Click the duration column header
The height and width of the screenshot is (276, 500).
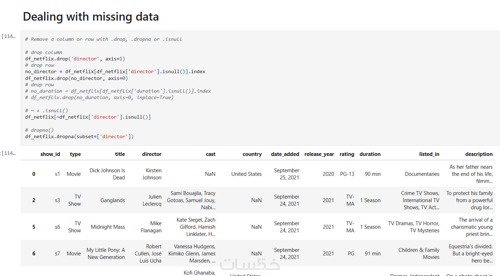370,154
